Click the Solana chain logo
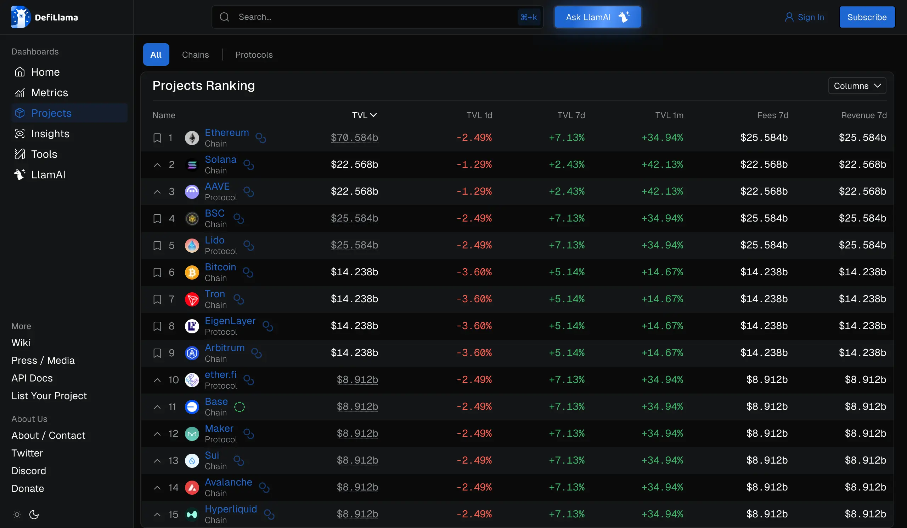 pos(192,165)
